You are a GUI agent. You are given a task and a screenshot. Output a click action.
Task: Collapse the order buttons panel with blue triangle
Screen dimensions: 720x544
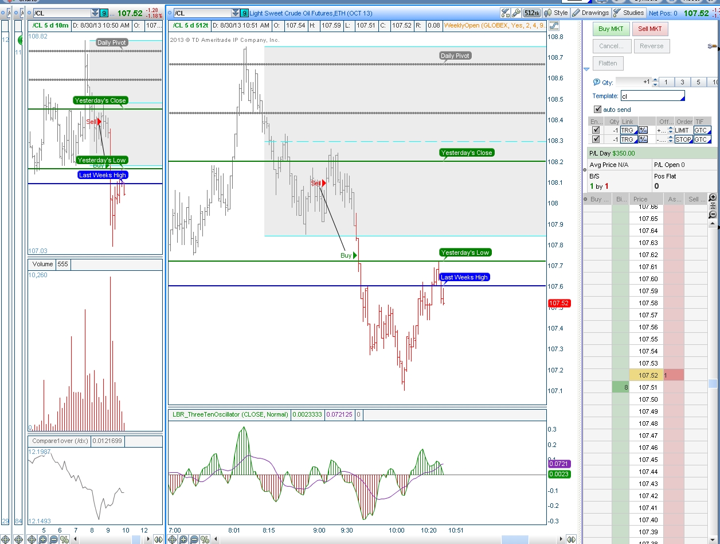(586, 69)
